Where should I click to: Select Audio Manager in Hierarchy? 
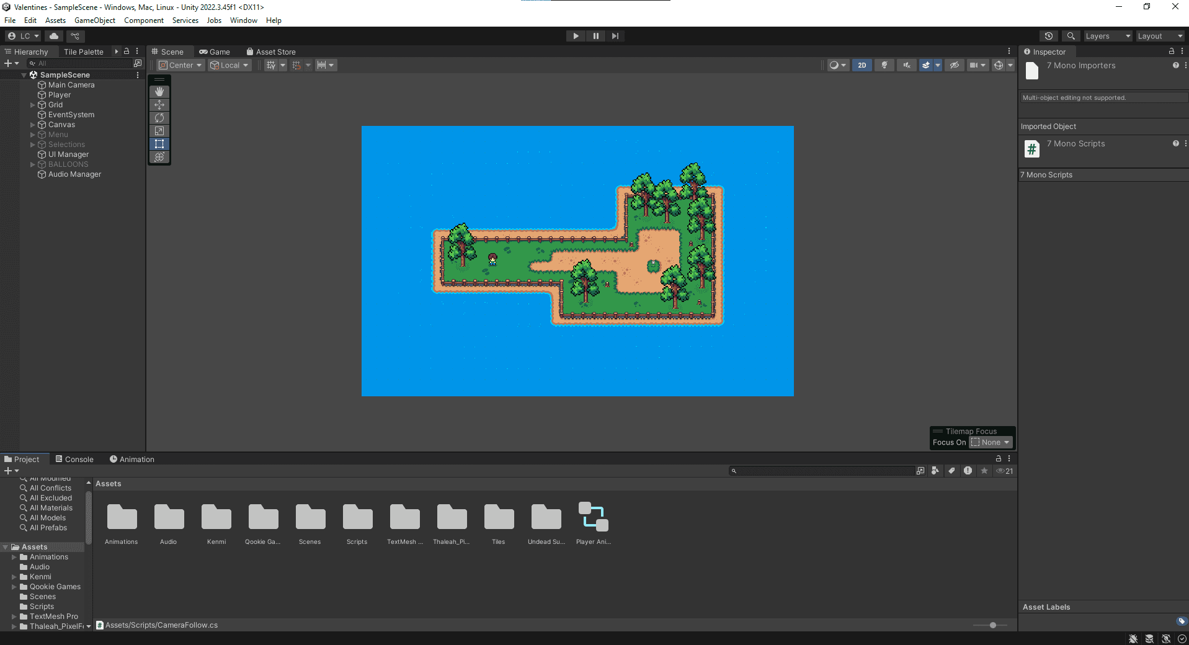tap(74, 174)
